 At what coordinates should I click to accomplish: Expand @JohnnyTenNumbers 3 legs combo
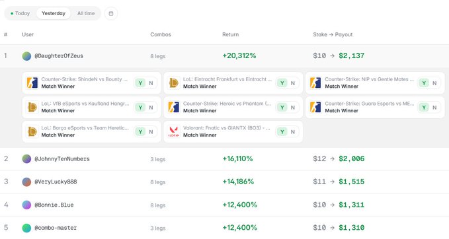pos(225,159)
